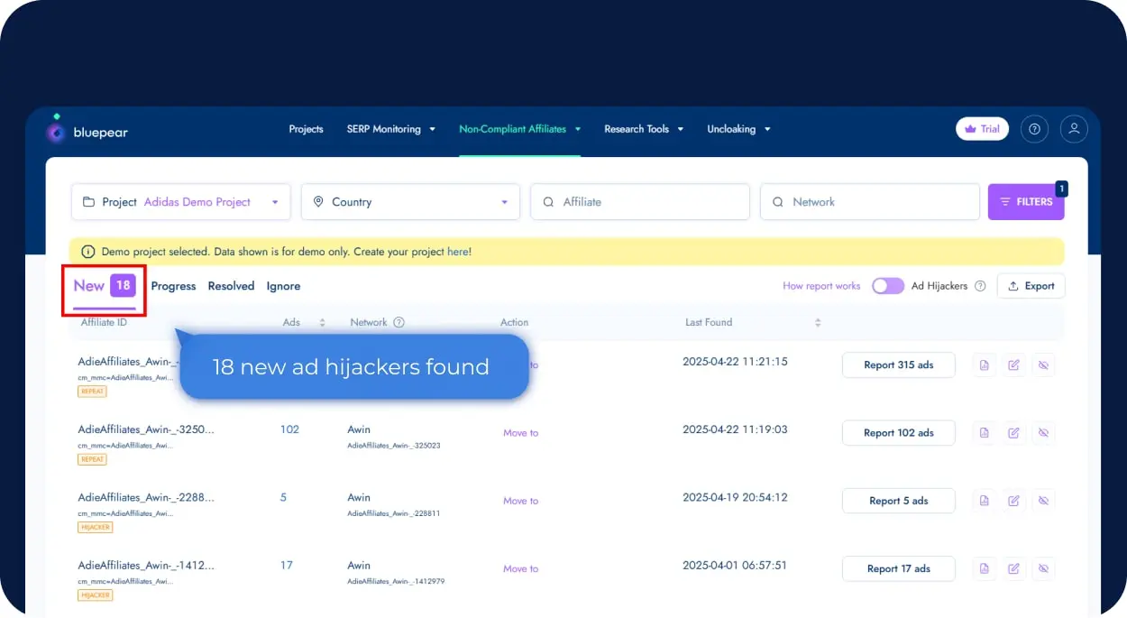
Task: Focus the Network search field
Action: pos(870,202)
